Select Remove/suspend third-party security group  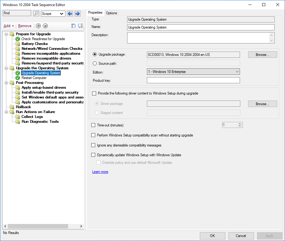(x=53, y=63)
